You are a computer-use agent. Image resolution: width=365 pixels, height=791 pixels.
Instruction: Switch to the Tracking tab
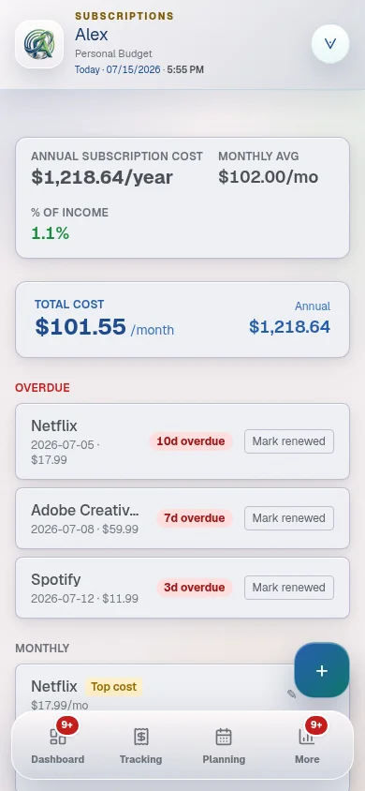[141, 746]
